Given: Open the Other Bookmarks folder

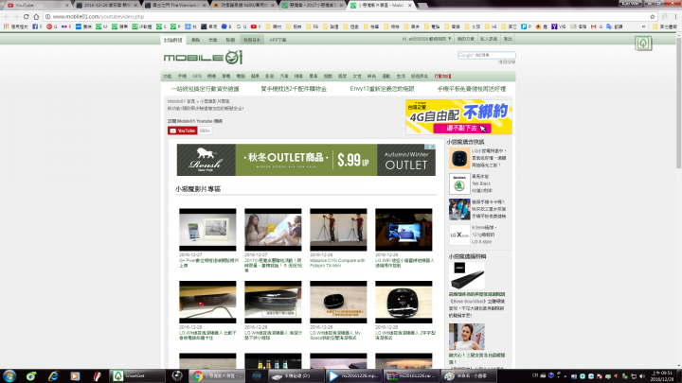Looking at the screenshot, I should pos(665,26).
